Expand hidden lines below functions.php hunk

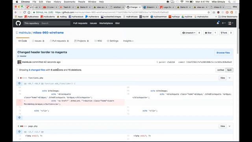[x=19, y=118]
